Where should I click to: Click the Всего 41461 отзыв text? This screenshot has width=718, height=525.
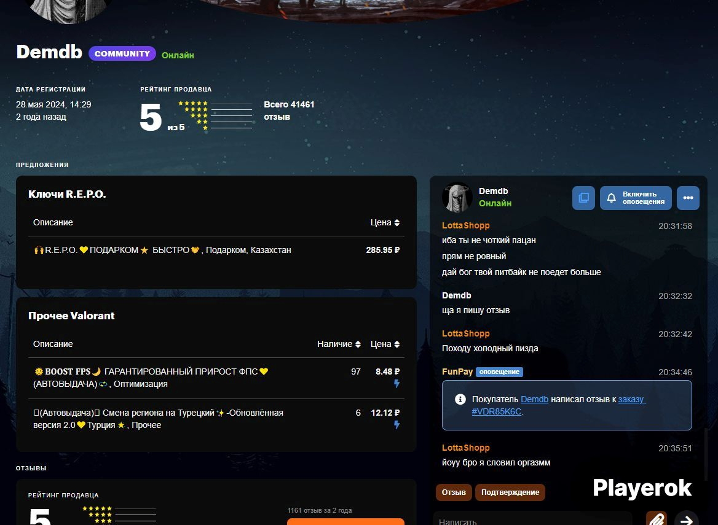[x=289, y=111]
